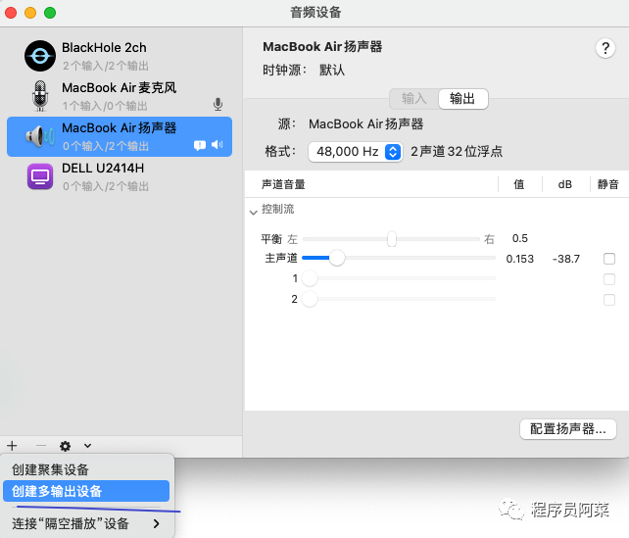The height and width of the screenshot is (538, 629).
Task: Click the balance value 0.5
Action: (520, 238)
